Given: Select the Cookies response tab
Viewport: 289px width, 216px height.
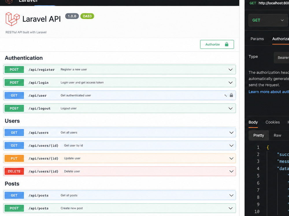Looking at the screenshot, I should [273, 122].
